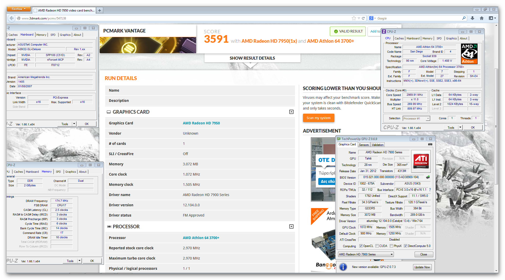Toggle the CUDA checkbox in GPU-Z
Image resolution: width=505 pixels, height=280 pixels.
pyautogui.click(x=377, y=246)
